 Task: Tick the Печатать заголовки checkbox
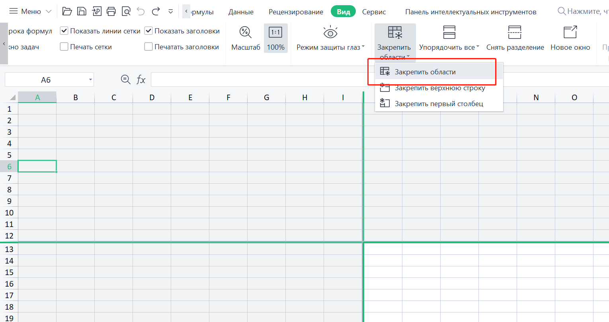148,47
